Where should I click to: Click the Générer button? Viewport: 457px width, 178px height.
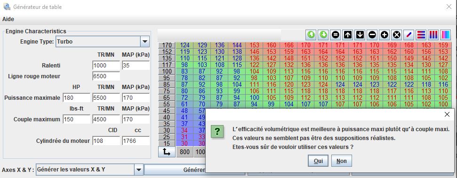[x=194, y=170]
